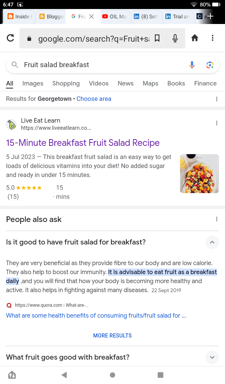Reload the page with the refresh icon
The image size is (225, 384).
10,38
